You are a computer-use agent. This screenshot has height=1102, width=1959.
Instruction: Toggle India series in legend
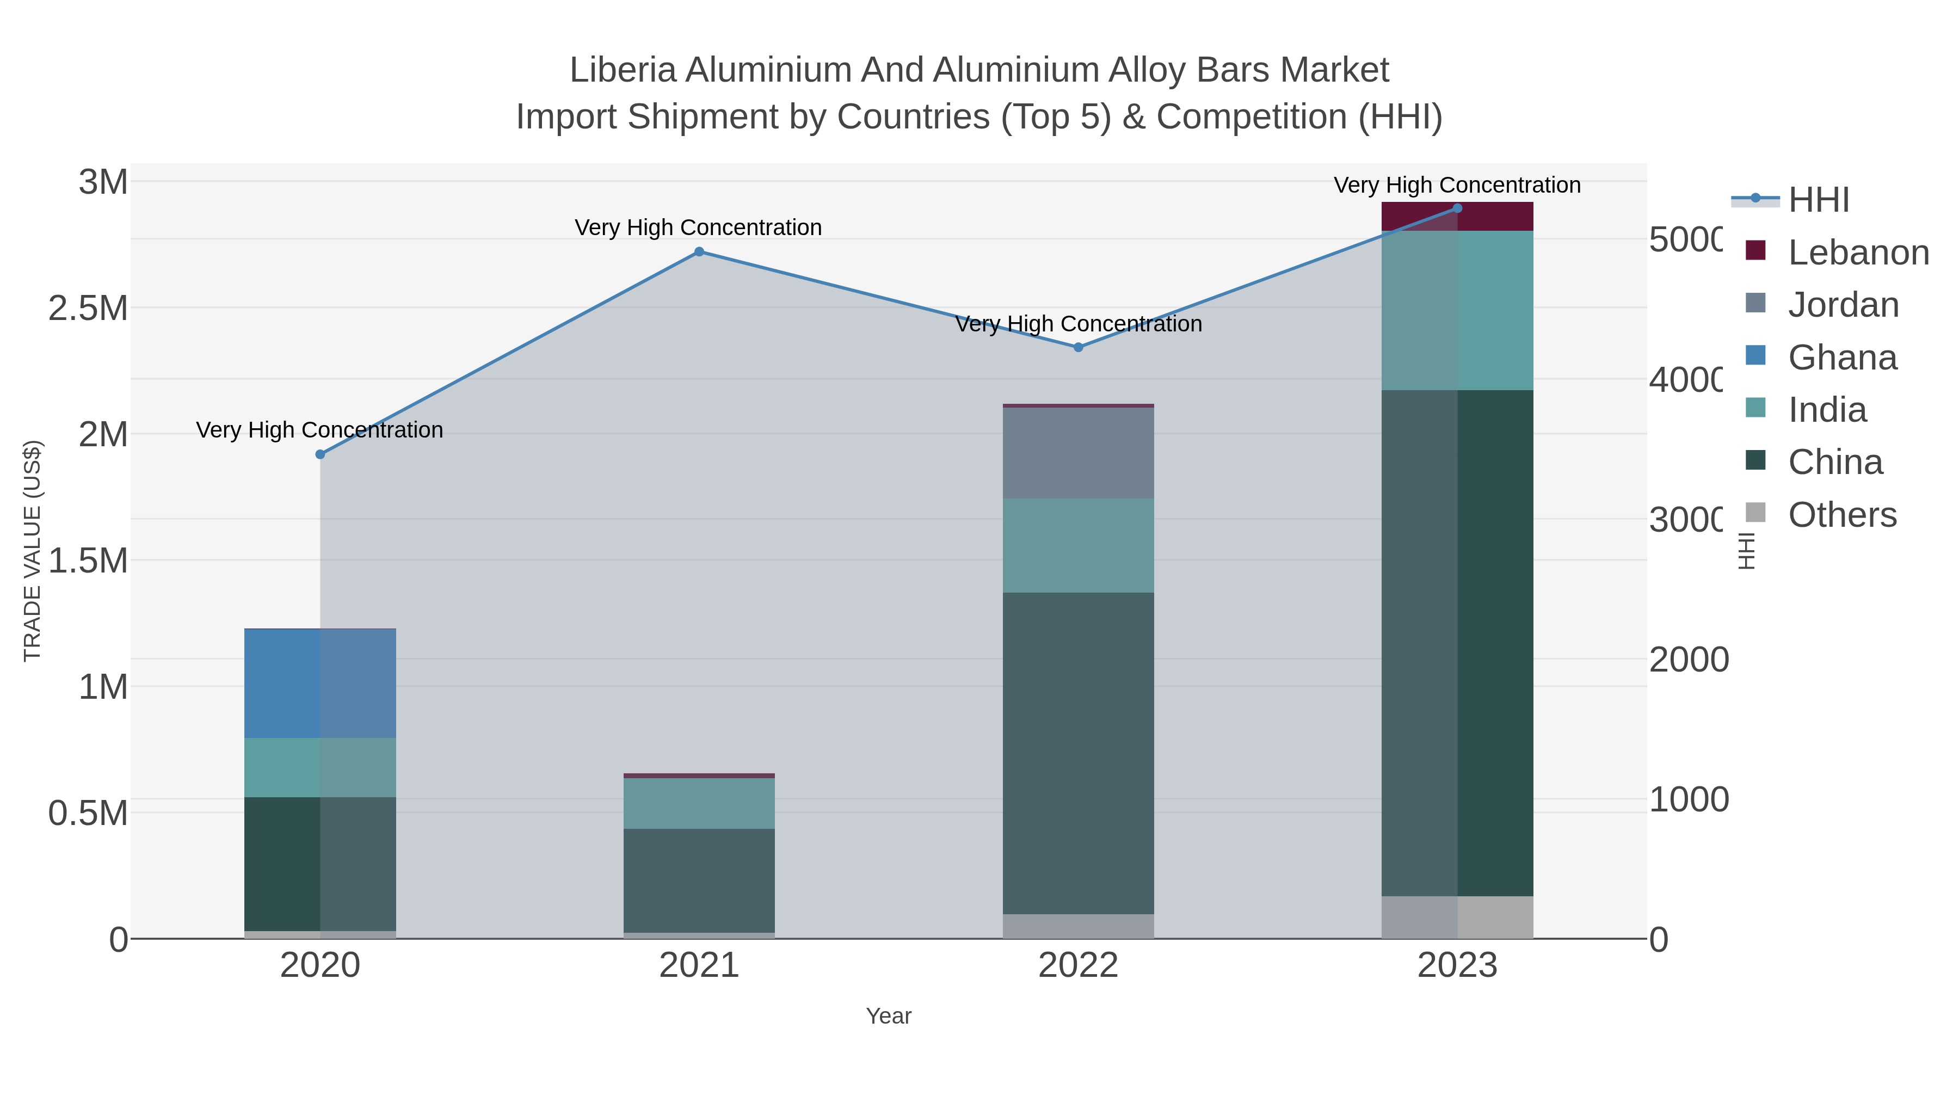[1806, 409]
